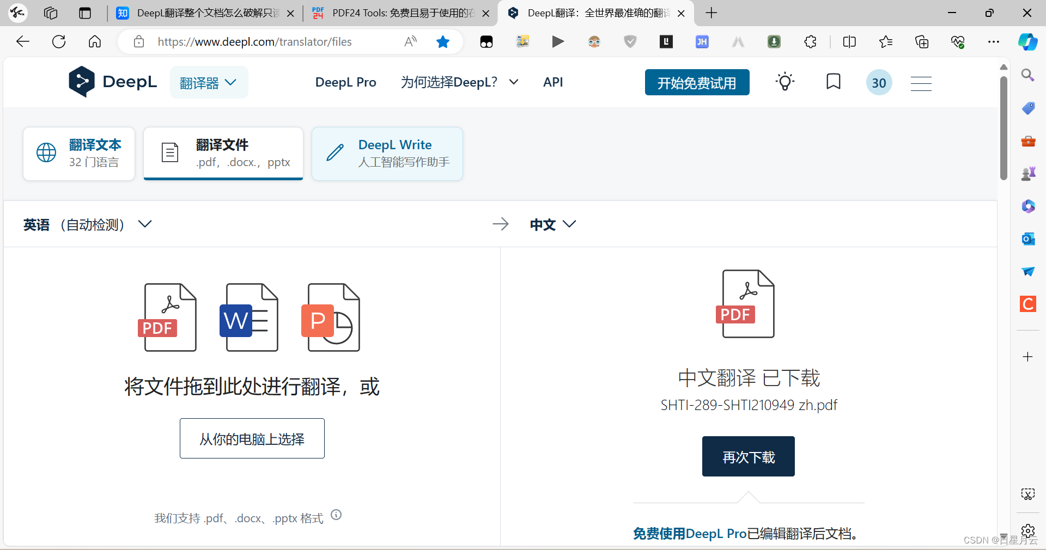Click the sidebar search icon
The image size is (1046, 550).
[1027, 75]
